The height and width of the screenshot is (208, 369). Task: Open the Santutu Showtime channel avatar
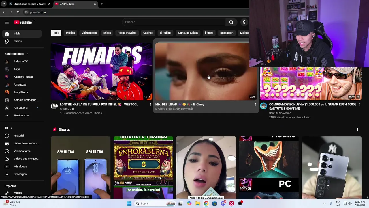[x=263, y=106]
